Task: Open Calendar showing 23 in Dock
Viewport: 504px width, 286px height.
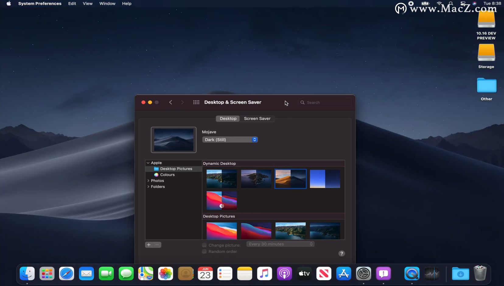Action: pos(205,274)
